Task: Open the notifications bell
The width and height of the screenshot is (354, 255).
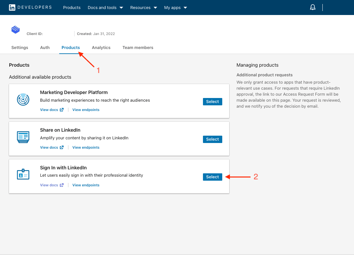Action: click(312, 7)
